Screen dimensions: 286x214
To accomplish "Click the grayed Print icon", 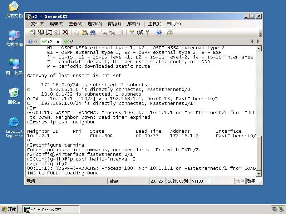I will (x=120, y=32).
